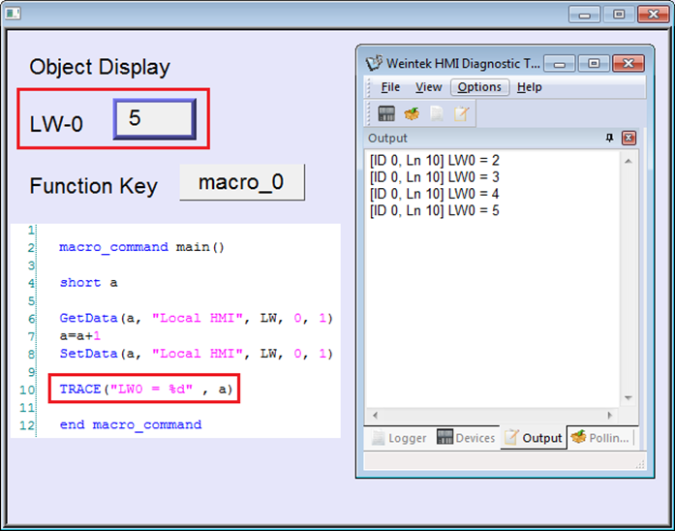675x531 pixels.
Task: Click the GetData code on line 6
Action: 196,318
